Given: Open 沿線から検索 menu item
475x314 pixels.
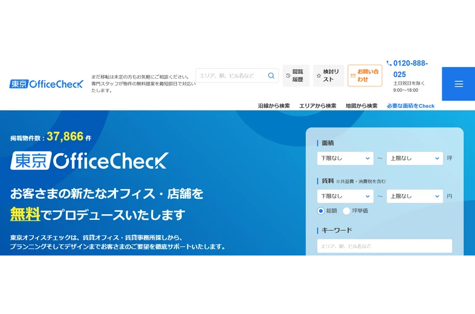Looking at the screenshot, I should pyautogui.click(x=274, y=106).
